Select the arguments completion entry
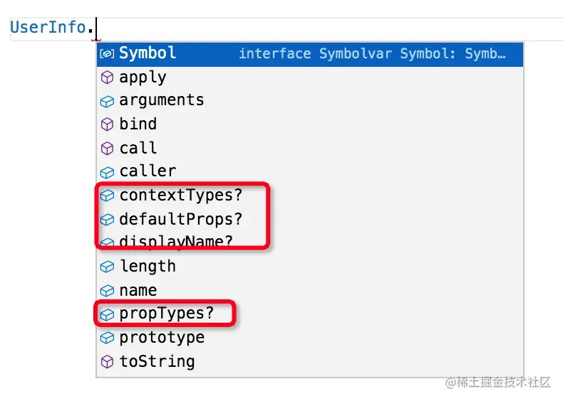 [310, 101]
